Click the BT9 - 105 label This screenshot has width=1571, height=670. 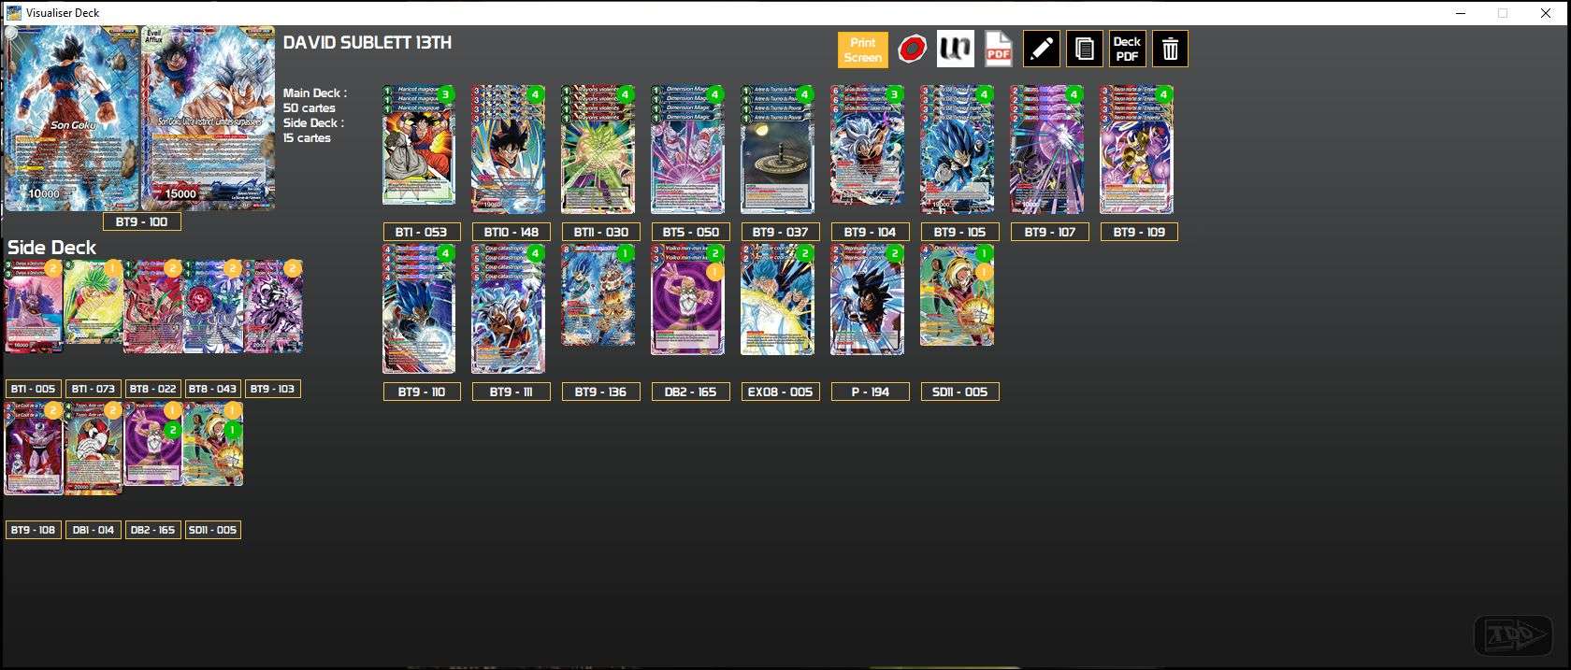point(959,232)
